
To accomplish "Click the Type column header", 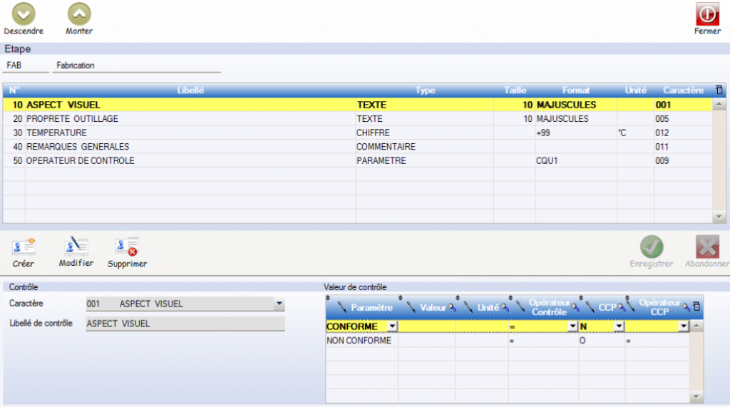I will tap(425, 91).
